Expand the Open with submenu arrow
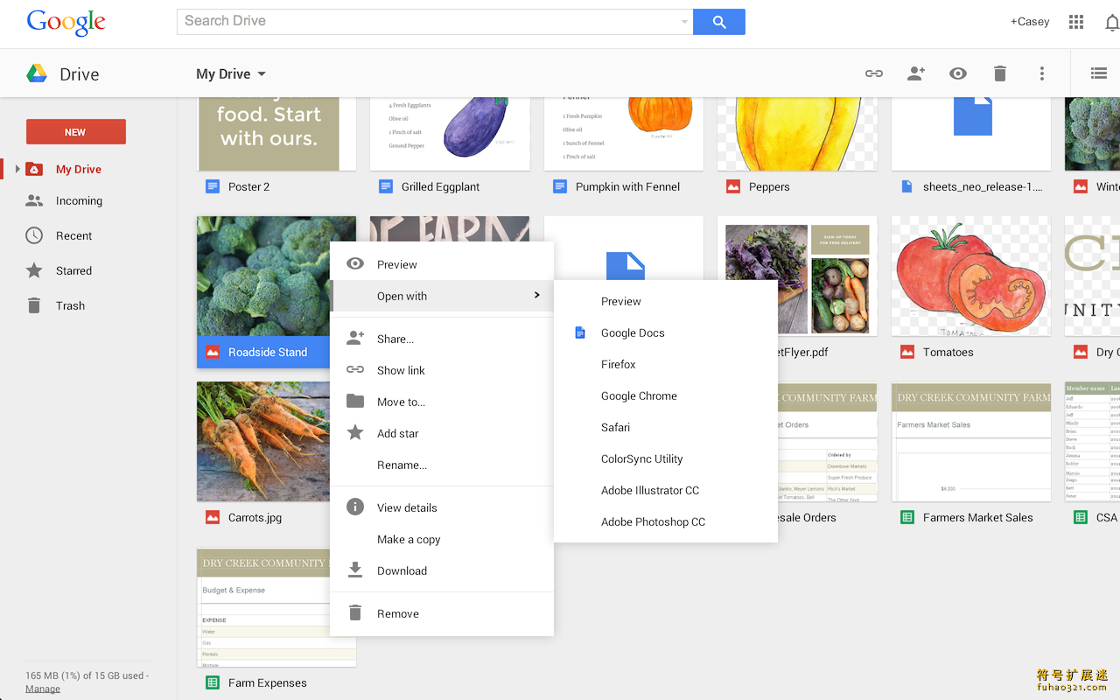 (537, 295)
